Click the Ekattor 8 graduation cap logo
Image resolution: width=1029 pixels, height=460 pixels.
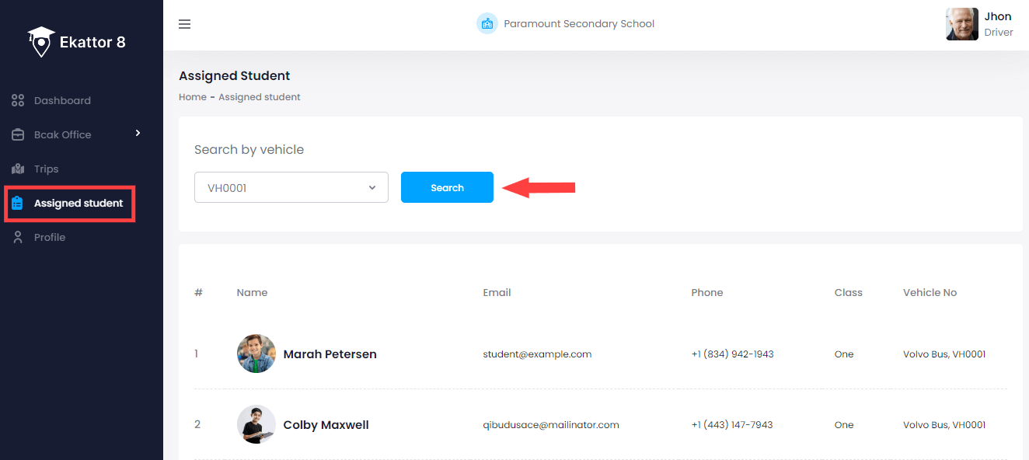(41, 42)
